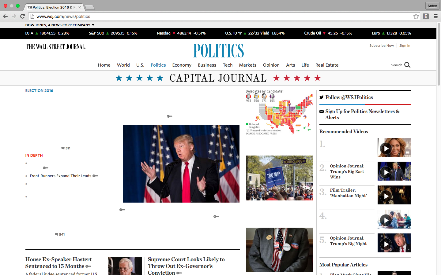Open the Opinion section

271,65
